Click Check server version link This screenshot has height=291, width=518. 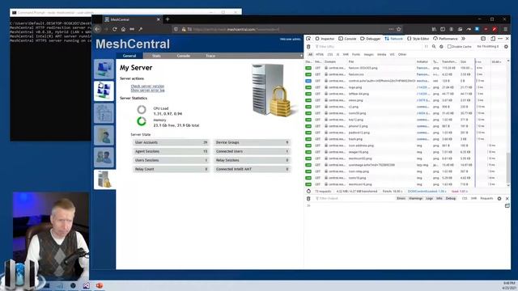(147, 86)
